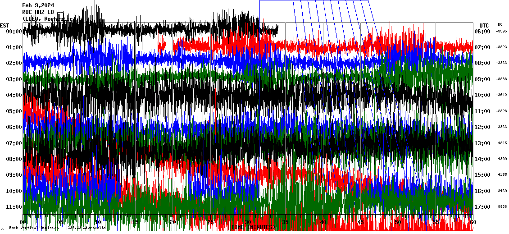Click the DC value -3395
The width and height of the screenshot is (509, 234).
501,32
